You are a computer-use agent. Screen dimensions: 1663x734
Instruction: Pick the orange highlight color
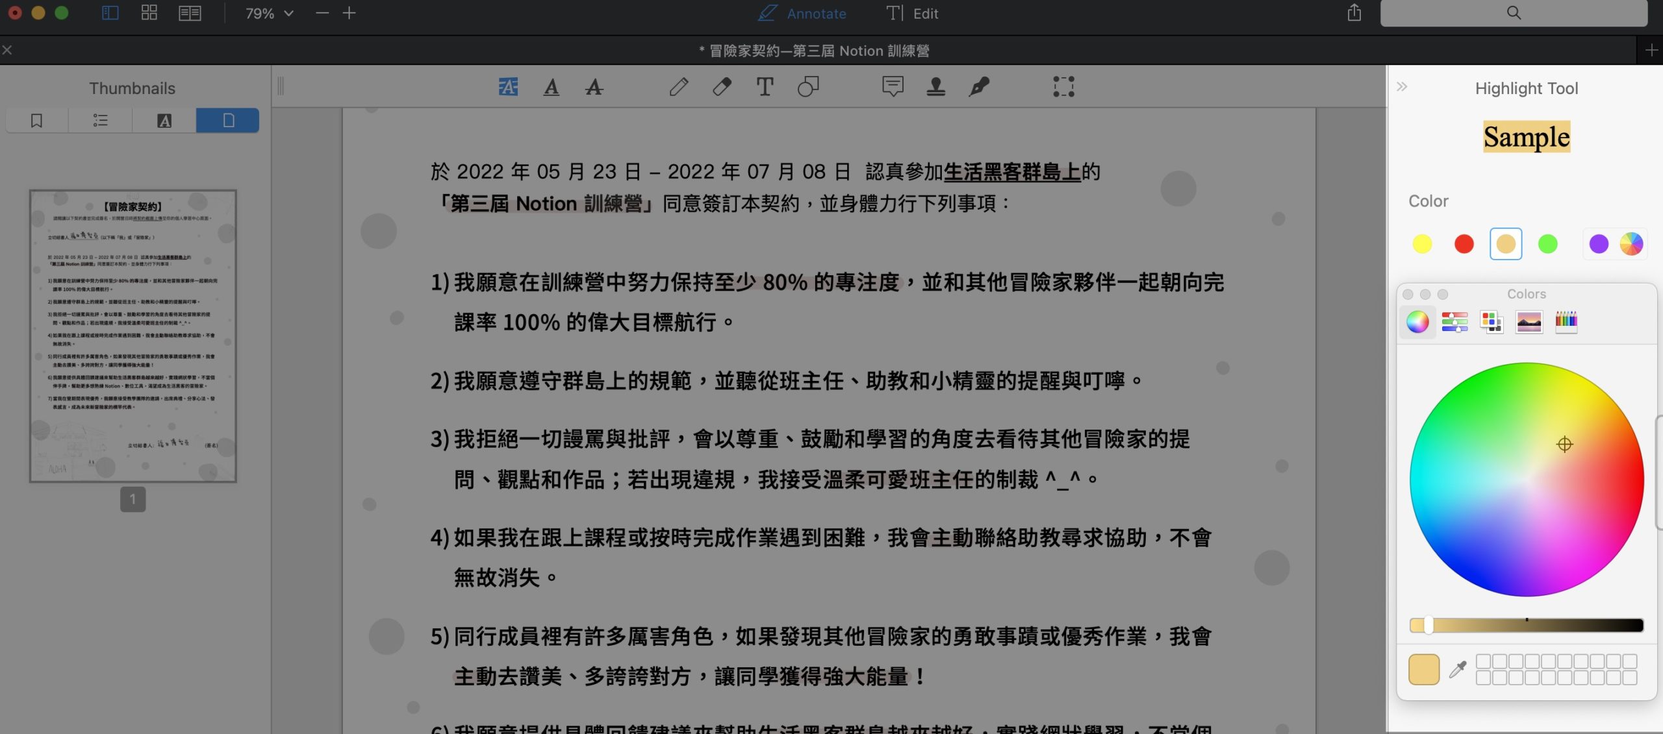click(x=1506, y=244)
